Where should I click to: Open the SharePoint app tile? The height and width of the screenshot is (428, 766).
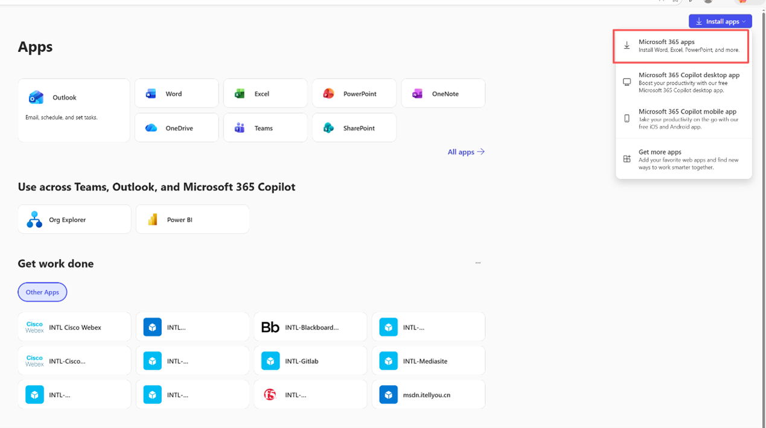(354, 128)
